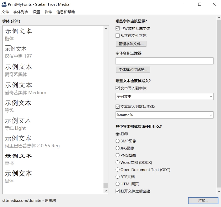The image size is (221, 207).
Task: Click the PrintMyFonts app icon in title bar
Action: pos(4,4)
